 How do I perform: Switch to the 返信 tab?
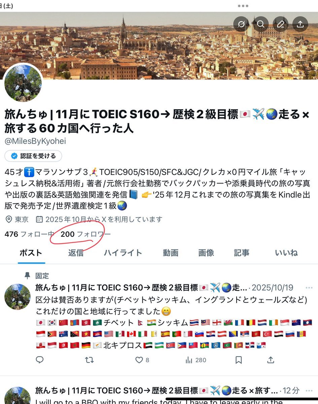(x=76, y=253)
